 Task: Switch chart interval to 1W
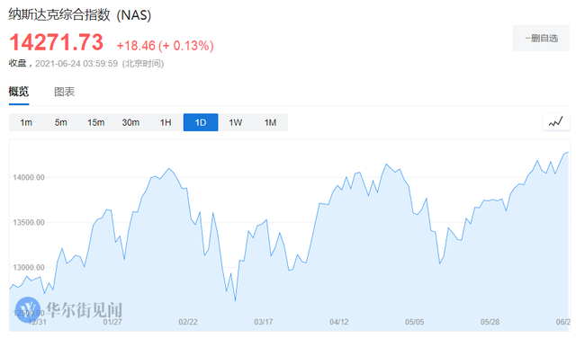click(236, 122)
